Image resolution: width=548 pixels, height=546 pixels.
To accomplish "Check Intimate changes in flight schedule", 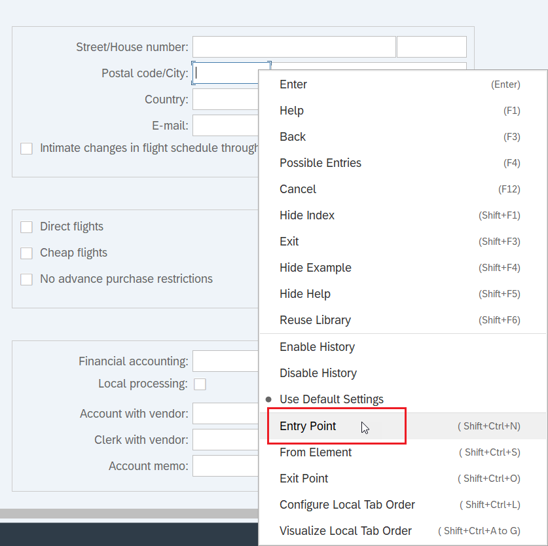I will tap(27, 148).
